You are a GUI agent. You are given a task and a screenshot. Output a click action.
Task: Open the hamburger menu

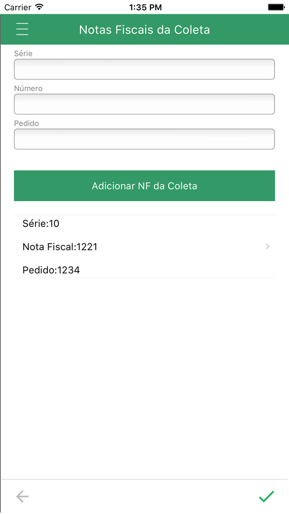tap(22, 29)
